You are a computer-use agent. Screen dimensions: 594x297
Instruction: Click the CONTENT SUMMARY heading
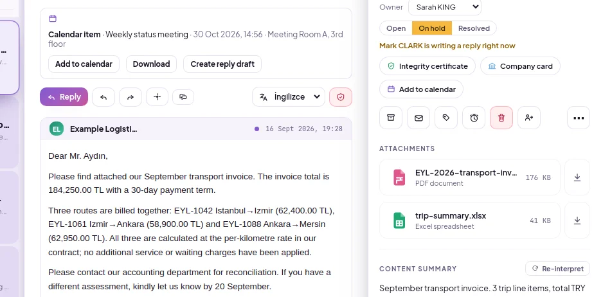pyautogui.click(x=418, y=269)
